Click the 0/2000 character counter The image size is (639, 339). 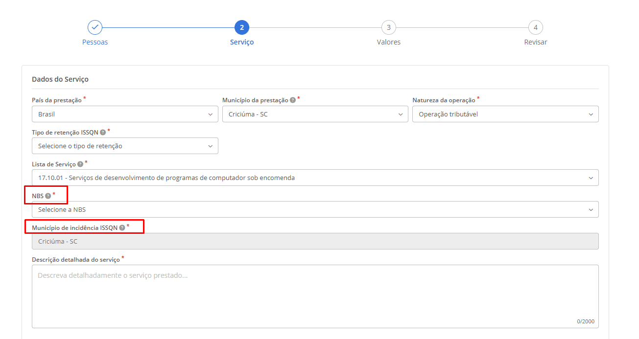click(x=585, y=321)
